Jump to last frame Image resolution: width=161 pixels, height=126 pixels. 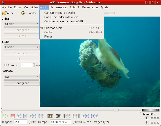pos(94,116)
